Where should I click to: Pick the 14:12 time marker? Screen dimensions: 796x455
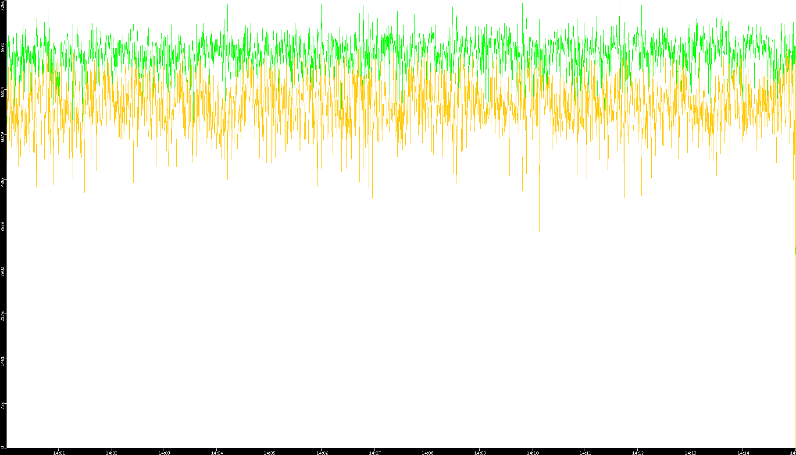pos(638,453)
